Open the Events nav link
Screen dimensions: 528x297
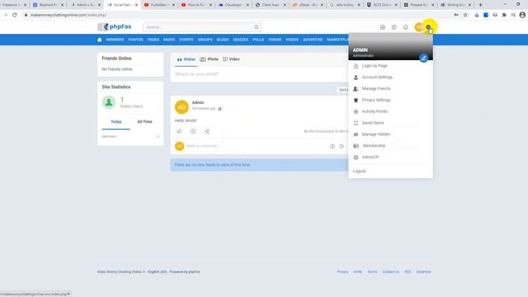(x=186, y=40)
